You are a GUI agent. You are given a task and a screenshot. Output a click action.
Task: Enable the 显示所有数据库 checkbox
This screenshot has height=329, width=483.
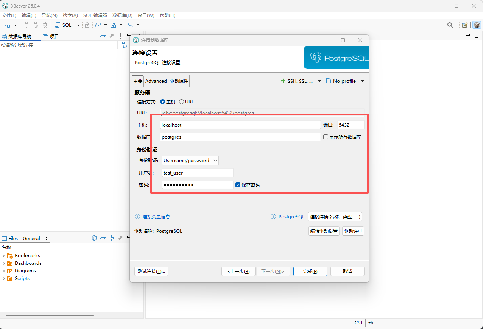pyautogui.click(x=326, y=137)
